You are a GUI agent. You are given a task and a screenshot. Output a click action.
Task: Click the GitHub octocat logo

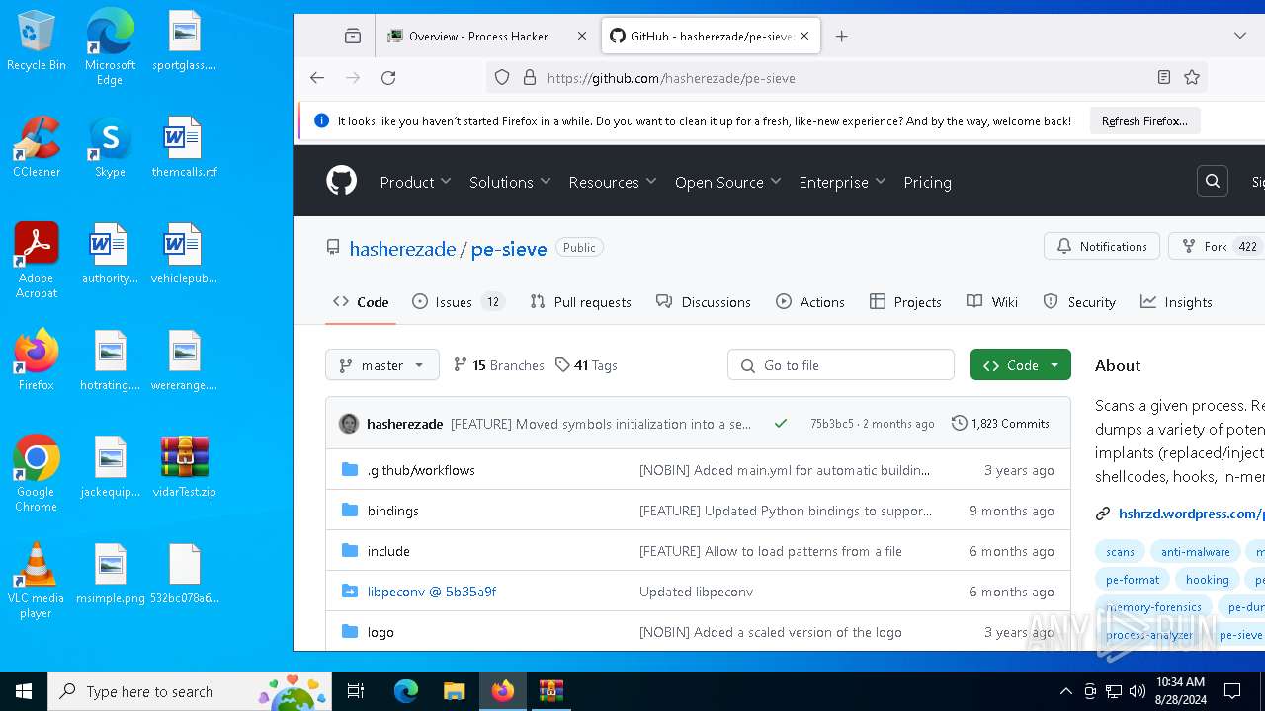(x=341, y=182)
